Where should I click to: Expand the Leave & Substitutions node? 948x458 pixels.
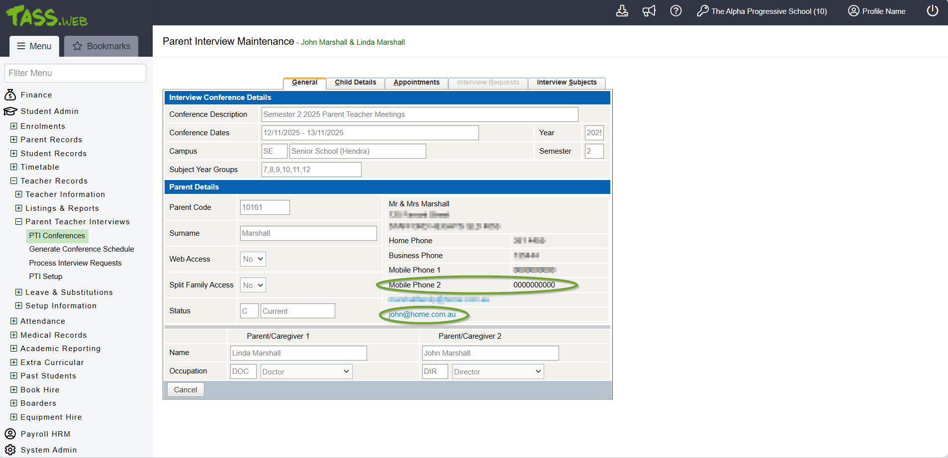point(19,292)
